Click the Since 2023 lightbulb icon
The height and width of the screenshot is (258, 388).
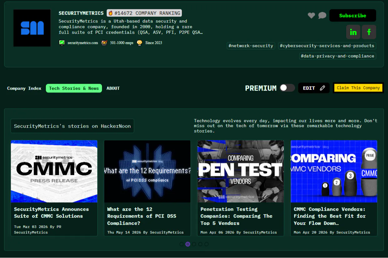(139, 43)
